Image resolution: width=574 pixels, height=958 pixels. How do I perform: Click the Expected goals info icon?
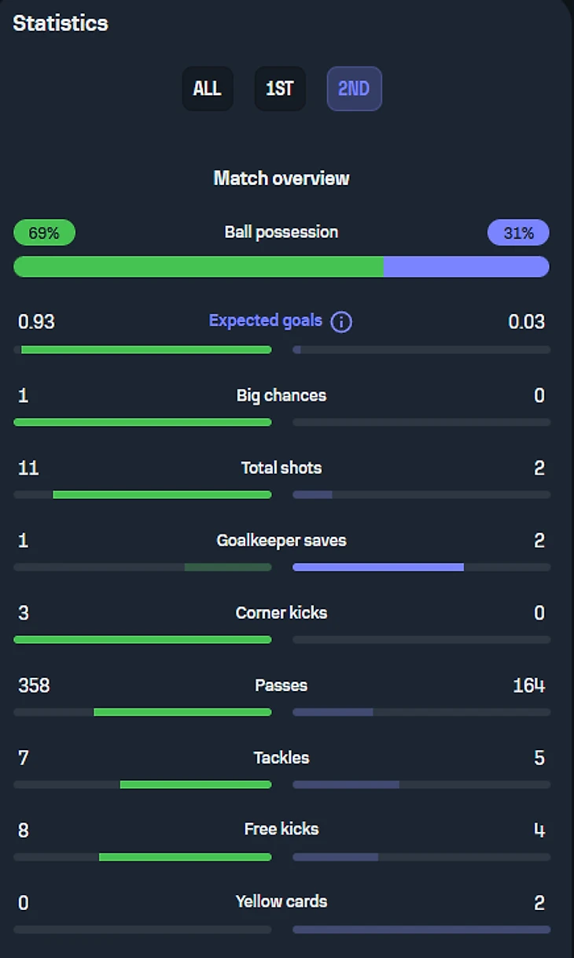[341, 322]
